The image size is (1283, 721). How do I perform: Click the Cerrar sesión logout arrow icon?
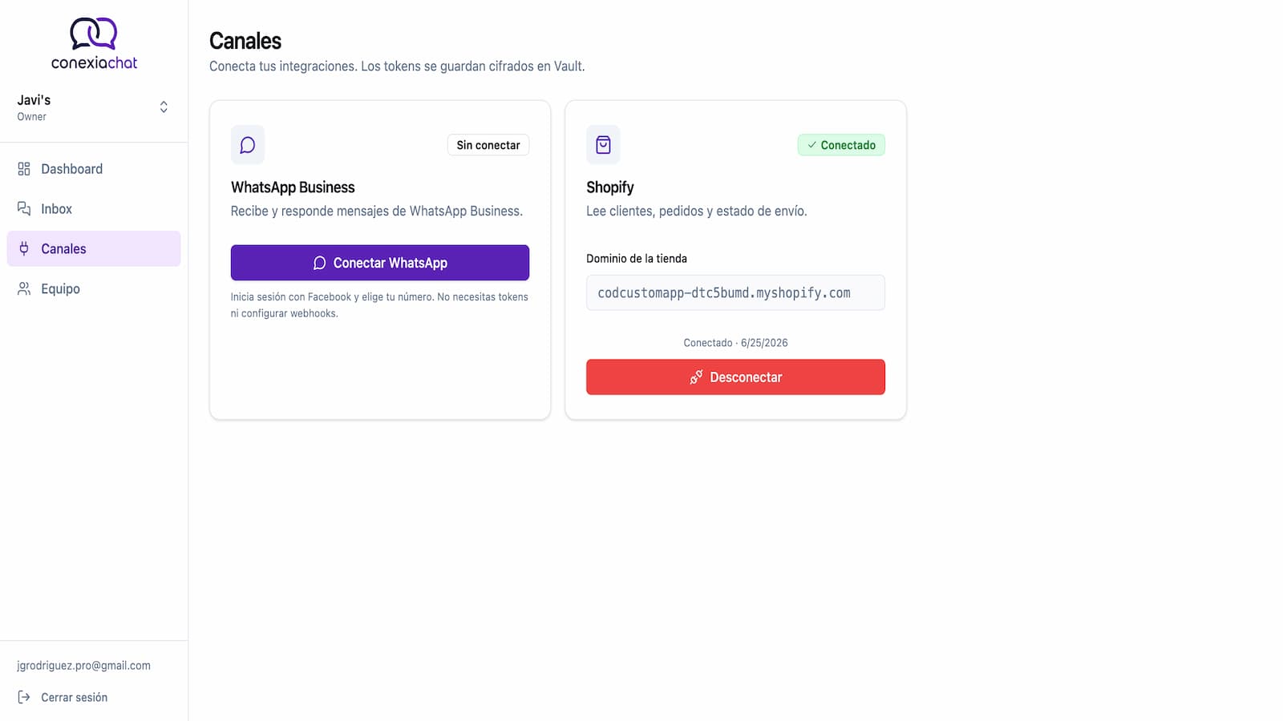pos(24,697)
